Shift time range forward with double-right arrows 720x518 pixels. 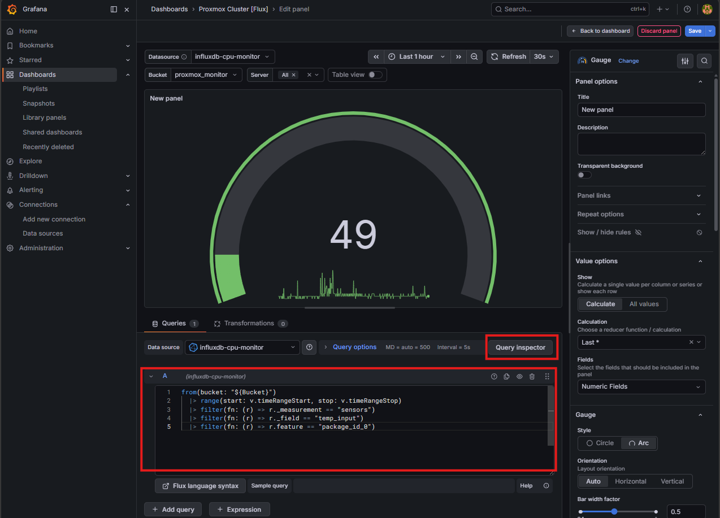click(x=458, y=56)
